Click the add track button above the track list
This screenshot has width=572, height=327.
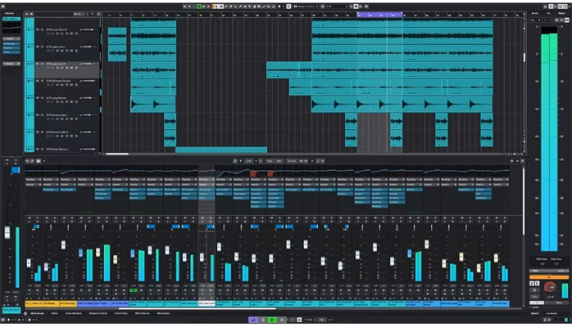click(x=26, y=14)
